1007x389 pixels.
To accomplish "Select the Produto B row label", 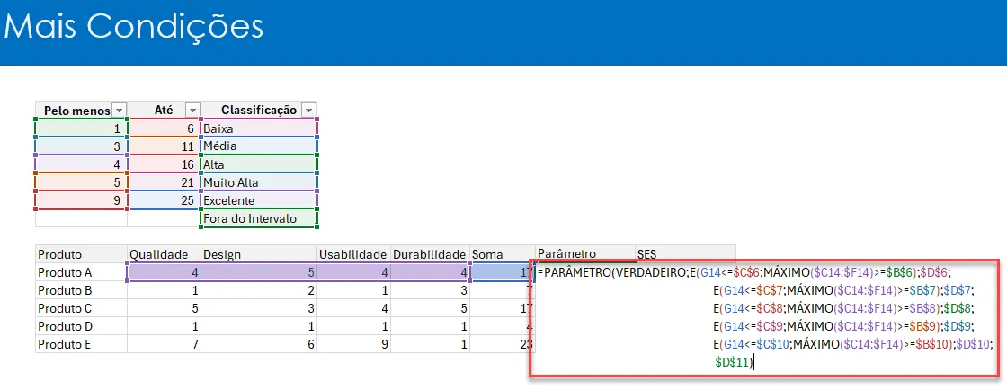I will coord(81,290).
